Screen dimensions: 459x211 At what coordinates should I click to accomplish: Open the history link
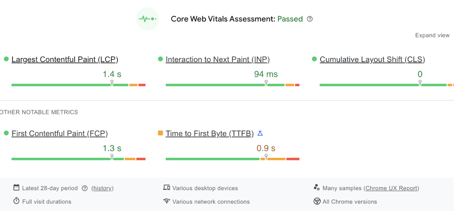(x=102, y=188)
